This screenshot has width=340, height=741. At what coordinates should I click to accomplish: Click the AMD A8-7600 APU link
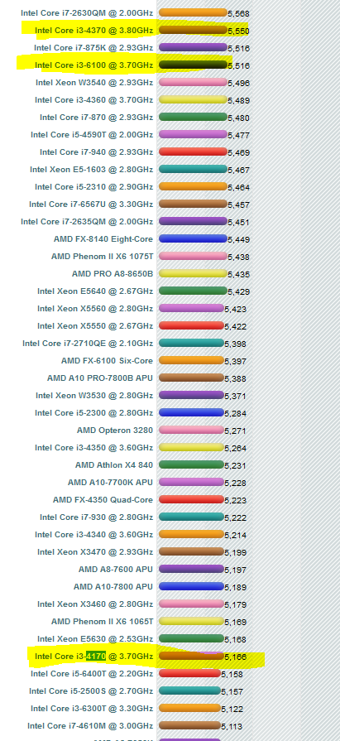tap(116, 569)
